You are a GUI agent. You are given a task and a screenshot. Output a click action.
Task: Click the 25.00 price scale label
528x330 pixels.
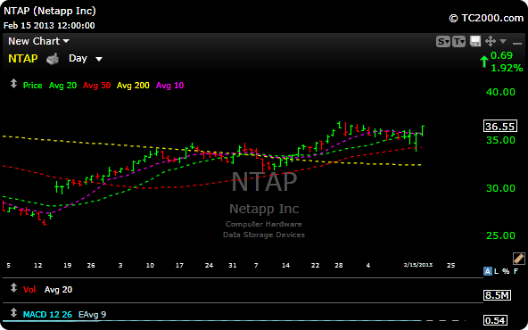pyautogui.click(x=500, y=235)
